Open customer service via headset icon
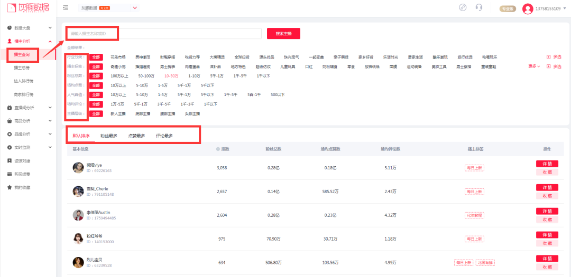The height and width of the screenshot is (277, 571). [x=479, y=8]
